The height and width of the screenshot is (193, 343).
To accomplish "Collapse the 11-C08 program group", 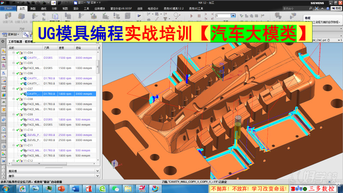I will tap(13, 99).
